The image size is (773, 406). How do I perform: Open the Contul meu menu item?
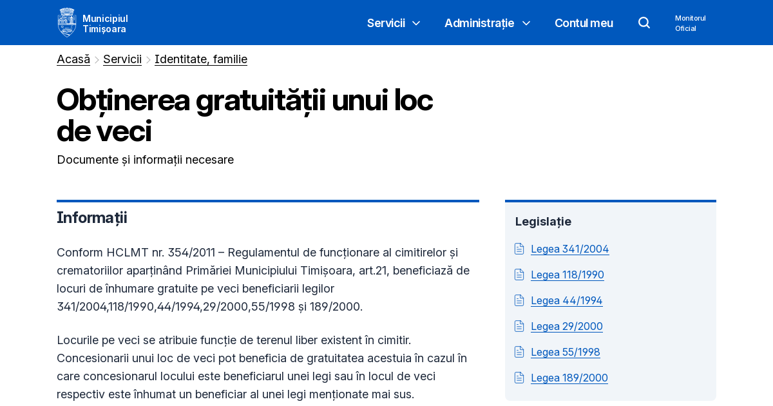pos(584,23)
